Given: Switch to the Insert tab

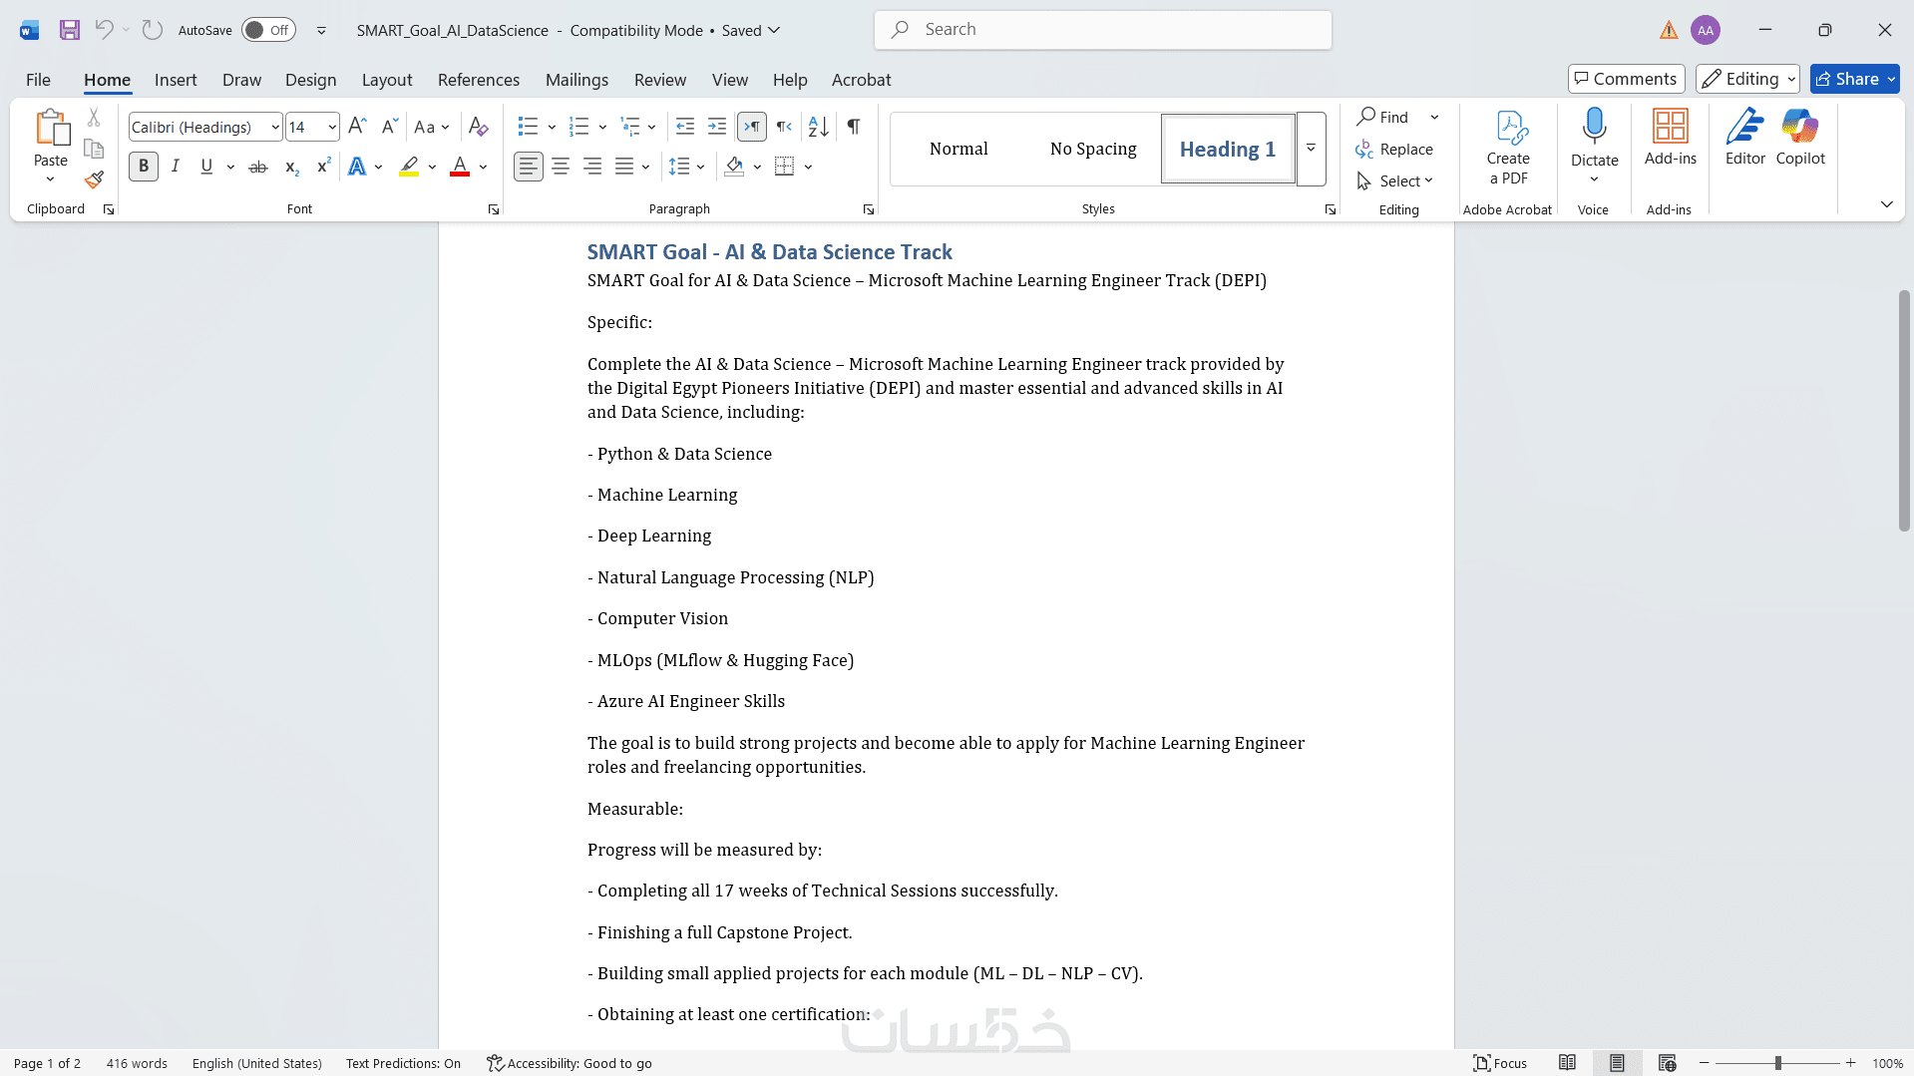Looking at the screenshot, I should coord(176,80).
